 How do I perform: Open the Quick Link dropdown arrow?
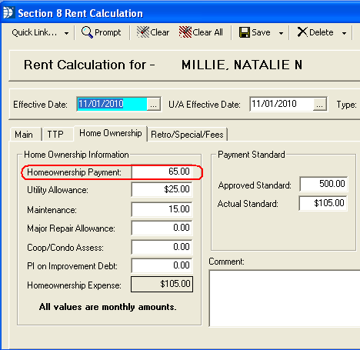pos(66,33)
